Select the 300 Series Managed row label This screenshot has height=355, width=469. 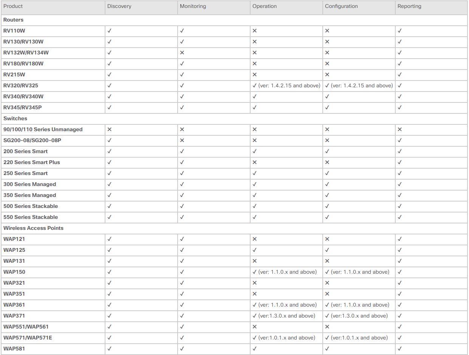coord(29,184)
